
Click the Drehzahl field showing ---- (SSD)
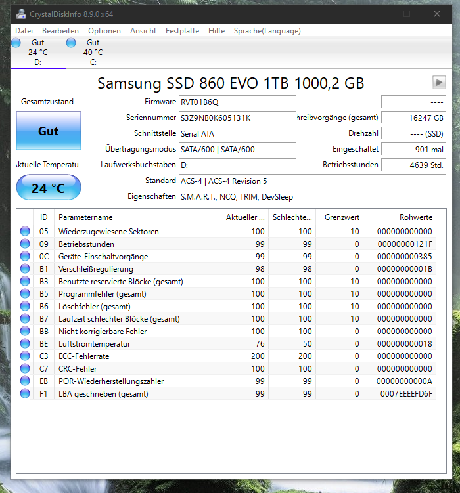pyautogui.click(x=414, y=133)
